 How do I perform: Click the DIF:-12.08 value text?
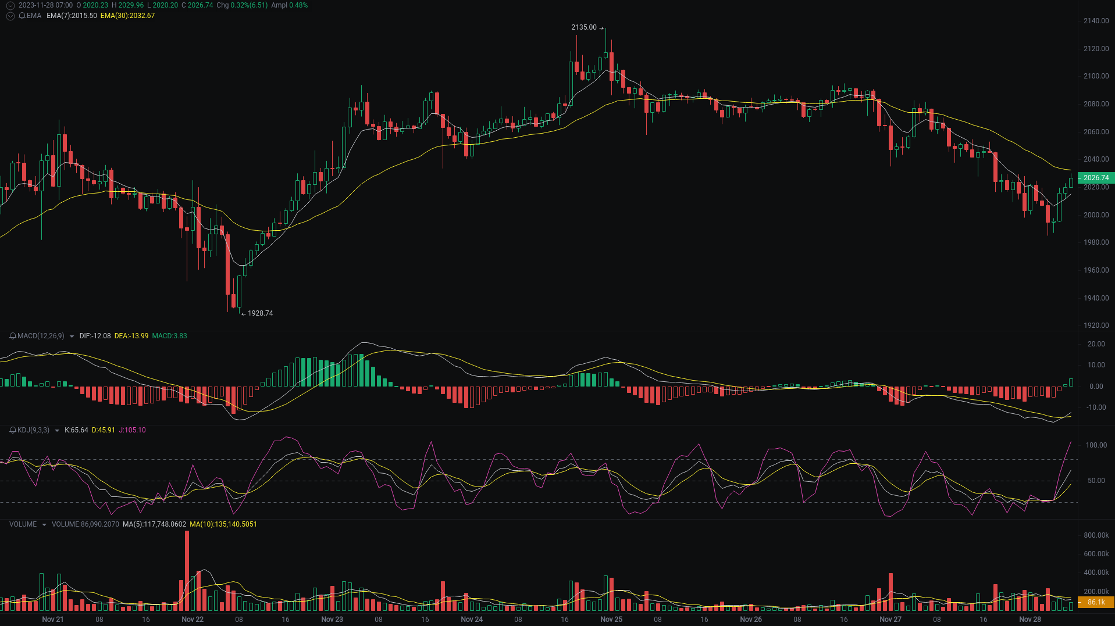95,336
